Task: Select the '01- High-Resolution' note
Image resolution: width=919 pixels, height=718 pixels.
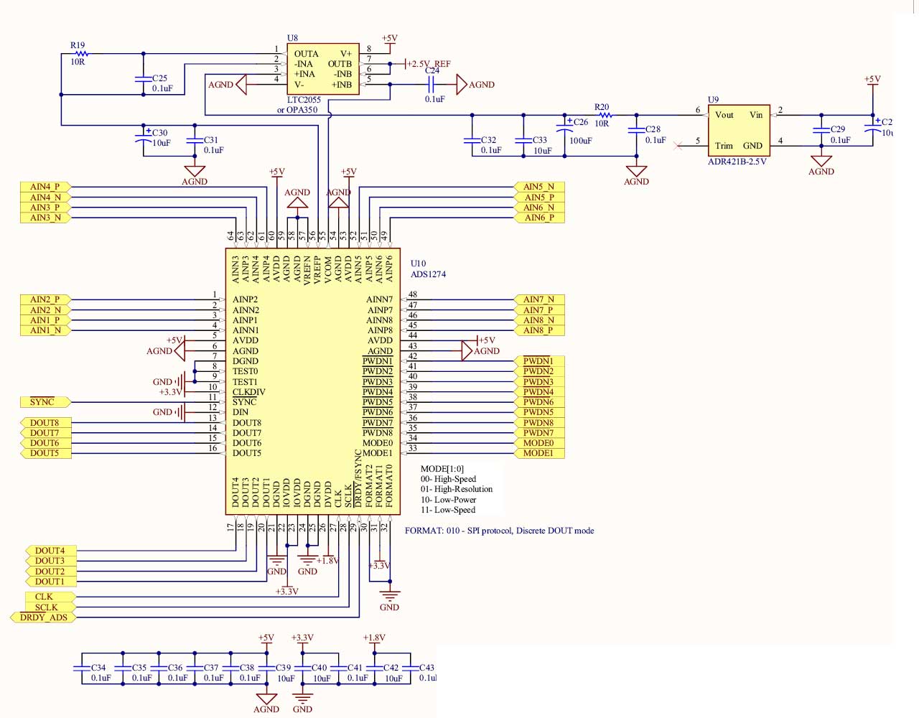Action: pyautogui.click(x=457, y=489)
